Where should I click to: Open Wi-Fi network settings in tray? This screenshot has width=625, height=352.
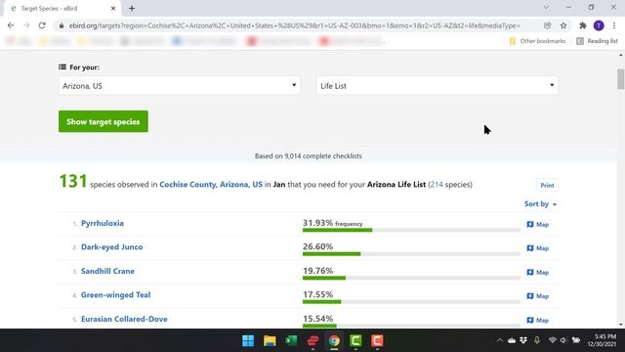(x=552, y=340)
